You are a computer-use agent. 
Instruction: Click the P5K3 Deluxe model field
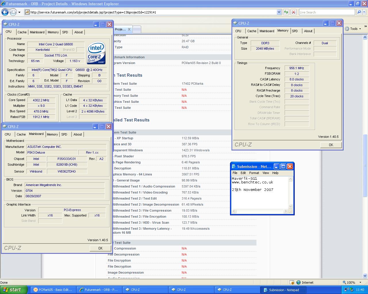pyautogui.click(x=52, y=152)
